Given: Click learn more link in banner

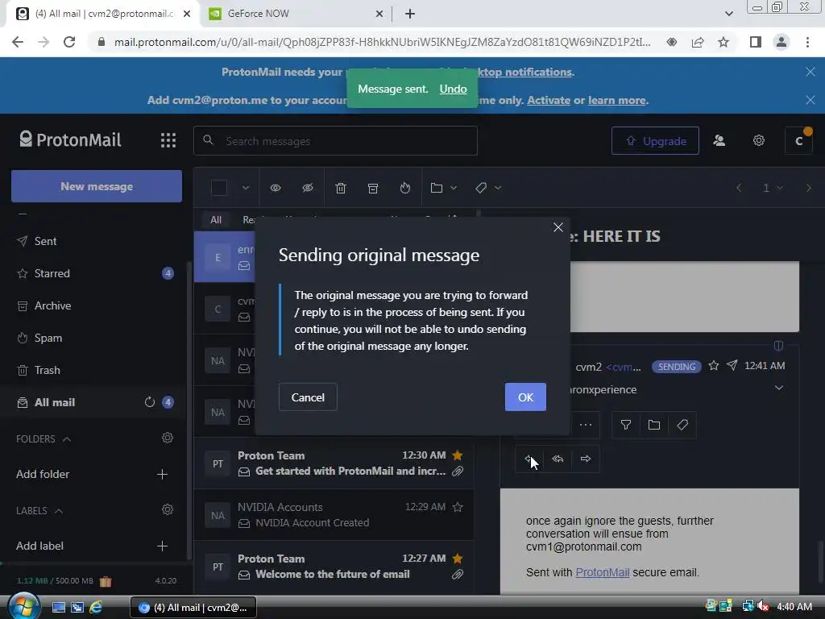Looking at the screenshot, I should pos(616,100).
